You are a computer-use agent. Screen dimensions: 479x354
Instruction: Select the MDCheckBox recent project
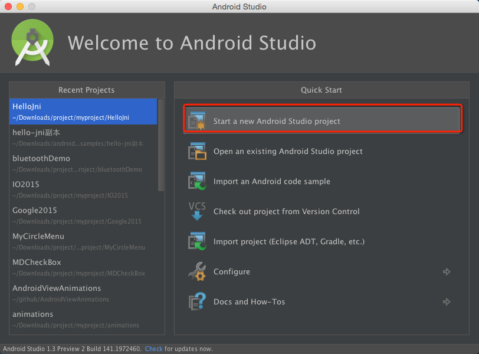(x=83, y=267)
